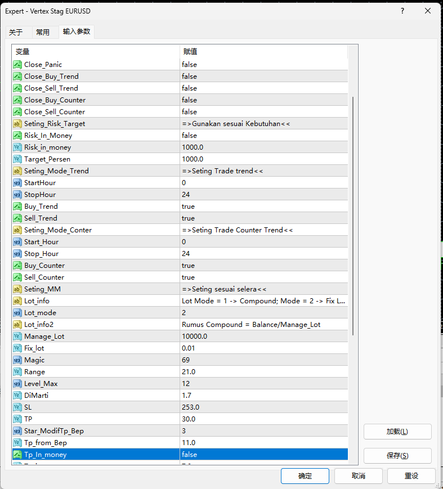Click the string icon beside Seting_Mode_Conter
The width and height of the screenshot is (443, 489).
tap(17, 230)
